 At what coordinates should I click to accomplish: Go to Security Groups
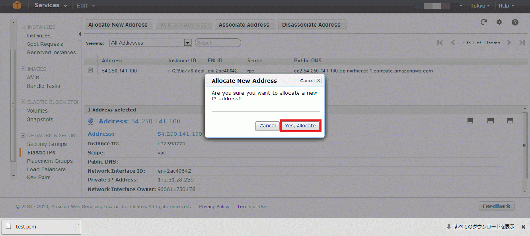47,144
